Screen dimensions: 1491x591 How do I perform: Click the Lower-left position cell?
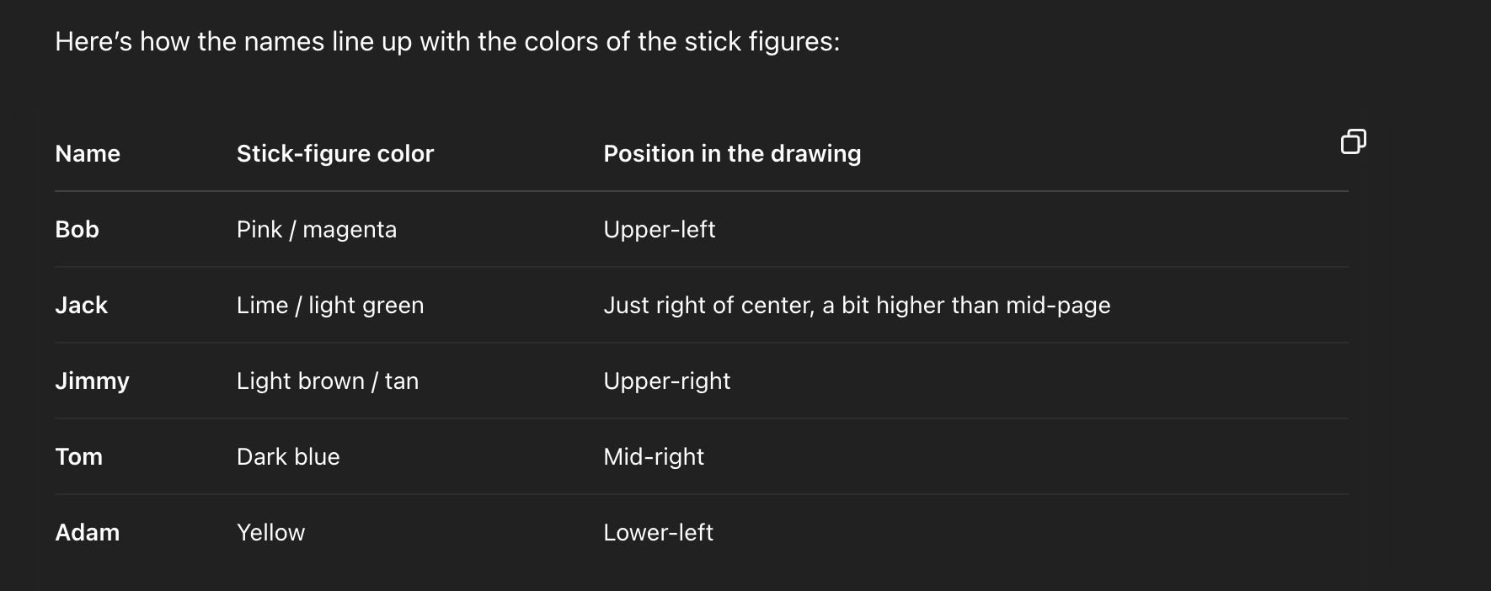pyautogui.click(x=658, y=532)
